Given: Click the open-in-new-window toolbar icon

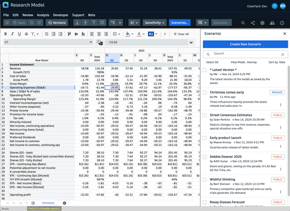Looking at the screenshot, I should (102, 23).
